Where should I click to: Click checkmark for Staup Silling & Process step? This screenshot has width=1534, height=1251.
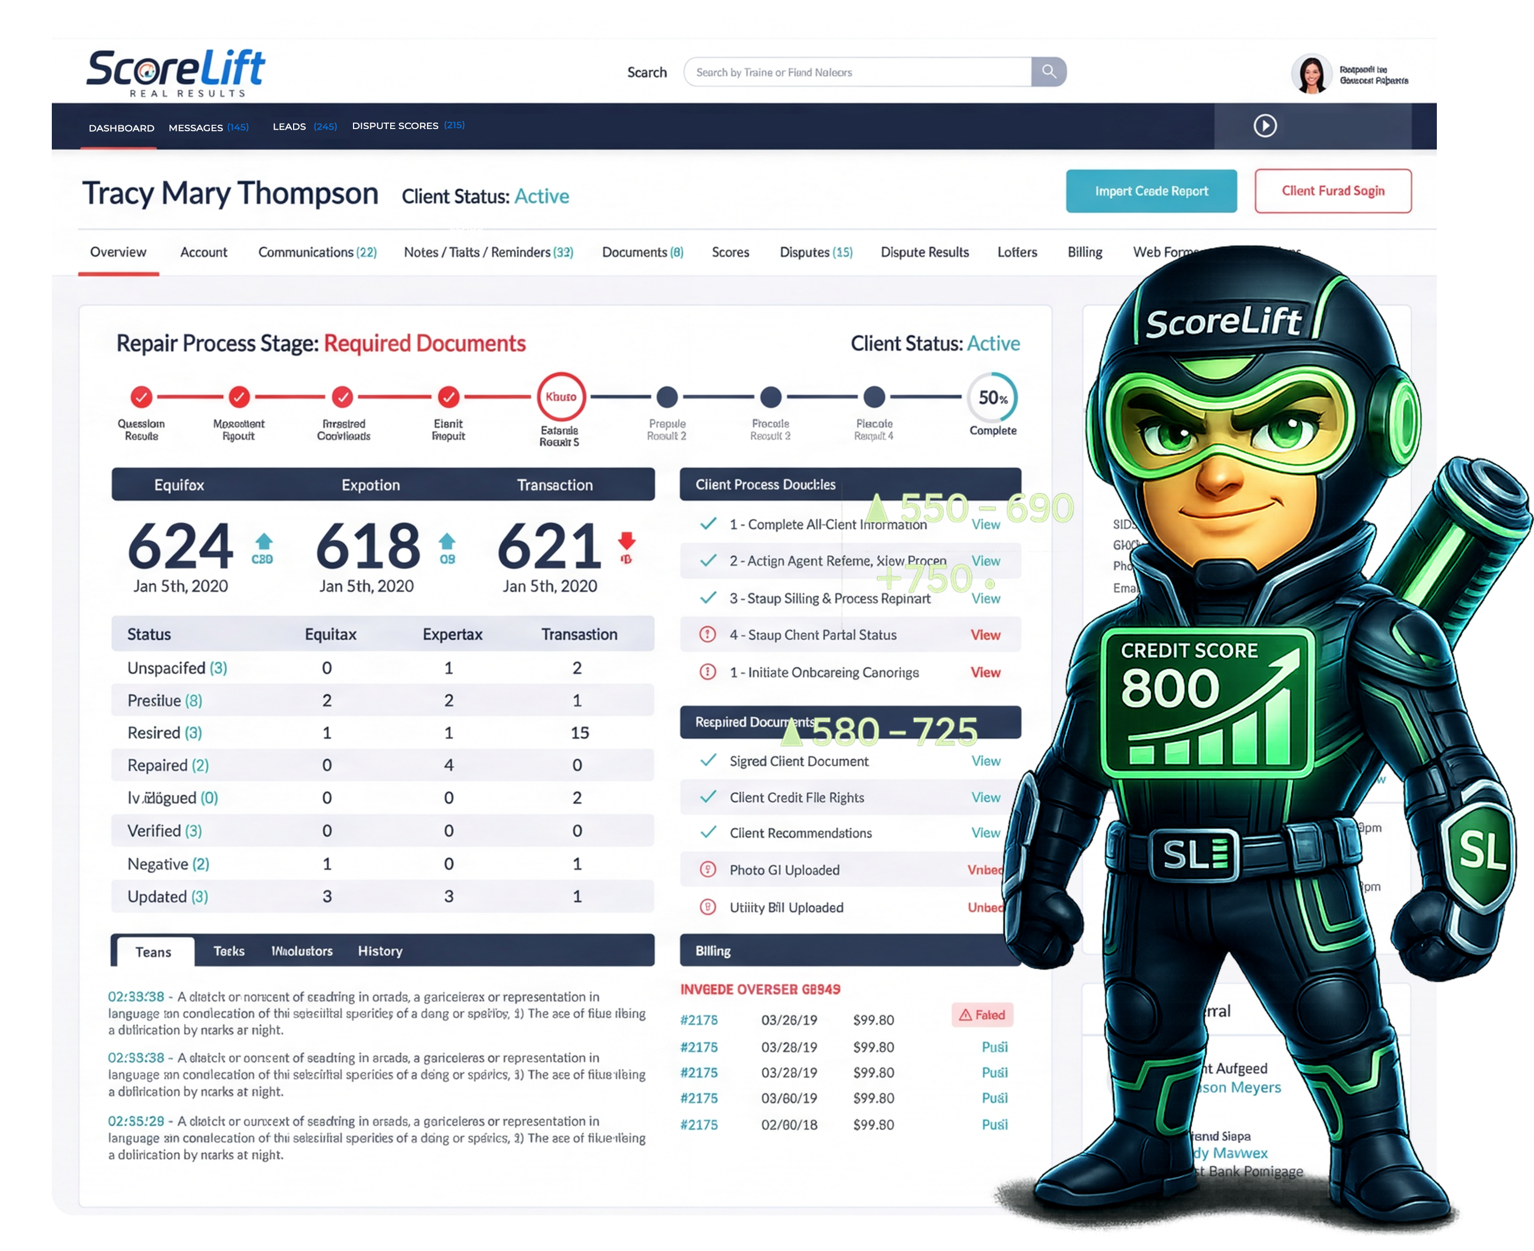708,597
